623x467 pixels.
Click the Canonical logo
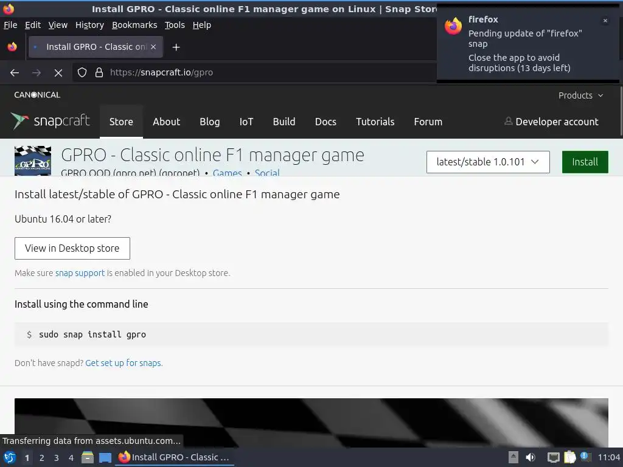[37, 95]
